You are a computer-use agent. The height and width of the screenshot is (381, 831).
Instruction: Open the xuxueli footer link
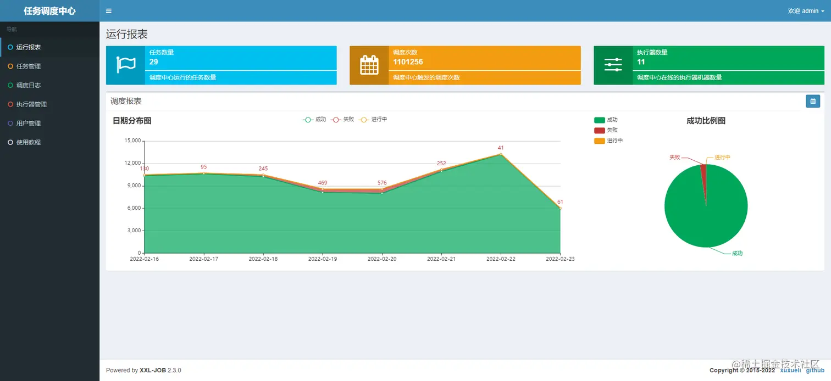point(791,370)
